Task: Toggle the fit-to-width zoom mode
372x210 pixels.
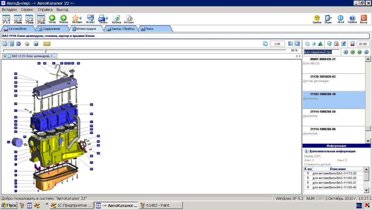Action: tap(41, 19)
